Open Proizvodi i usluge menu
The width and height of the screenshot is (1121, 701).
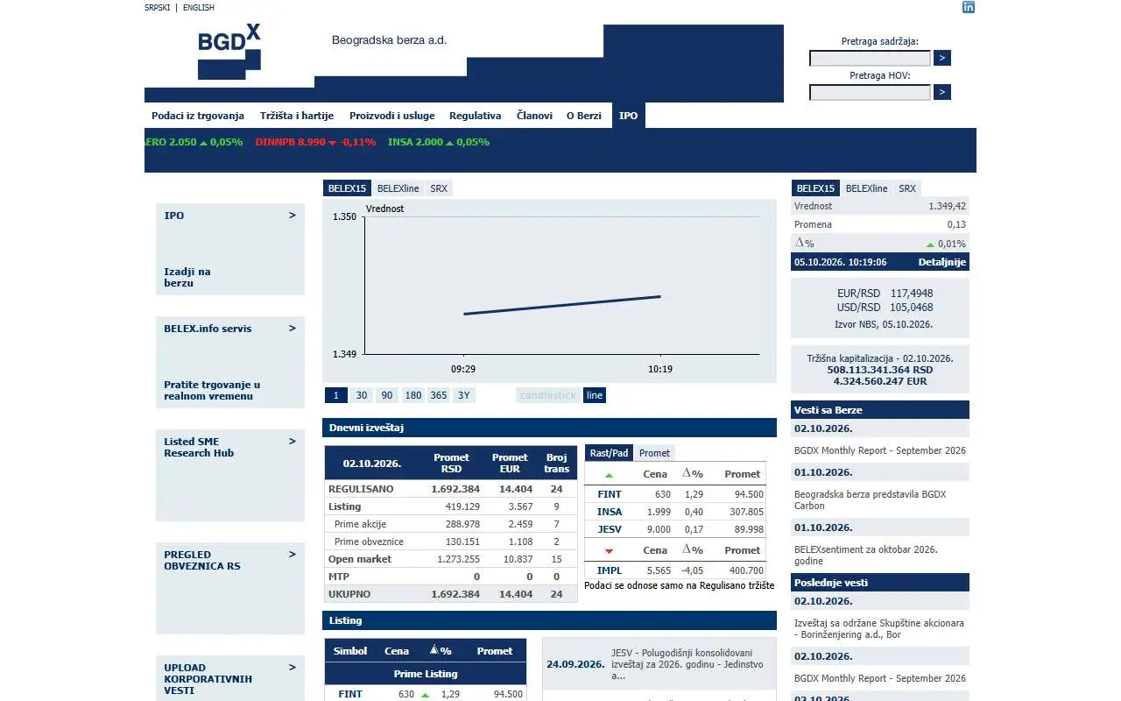tap(392, 116)
